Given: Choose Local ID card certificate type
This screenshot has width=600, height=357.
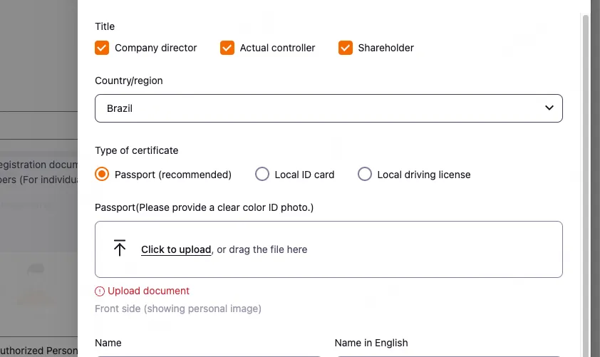Looking at the screenshot, I should (x=262, y=174).
